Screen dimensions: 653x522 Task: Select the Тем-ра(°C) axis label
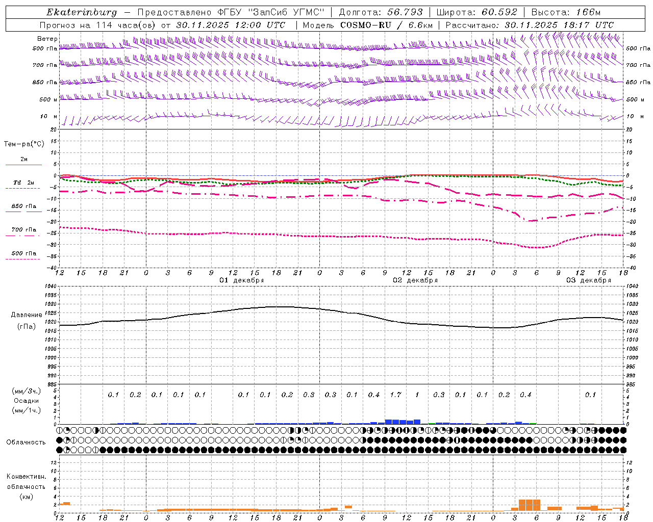(x=24, y=144)
